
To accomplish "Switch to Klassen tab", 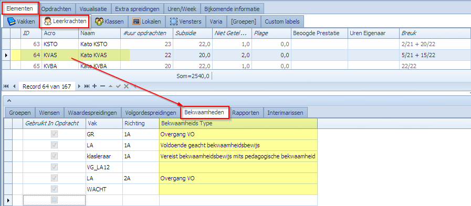I will (109, 21).
